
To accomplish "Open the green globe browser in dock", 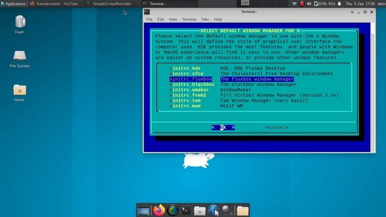I will [172, 210].
